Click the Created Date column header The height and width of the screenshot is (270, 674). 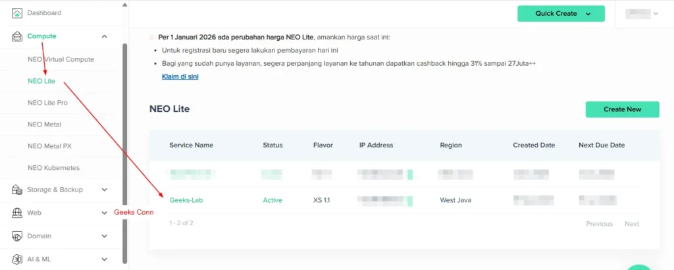(534, 146)
